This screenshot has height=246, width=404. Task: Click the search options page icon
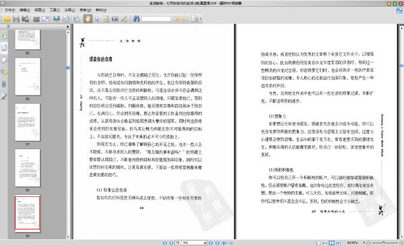195,19
